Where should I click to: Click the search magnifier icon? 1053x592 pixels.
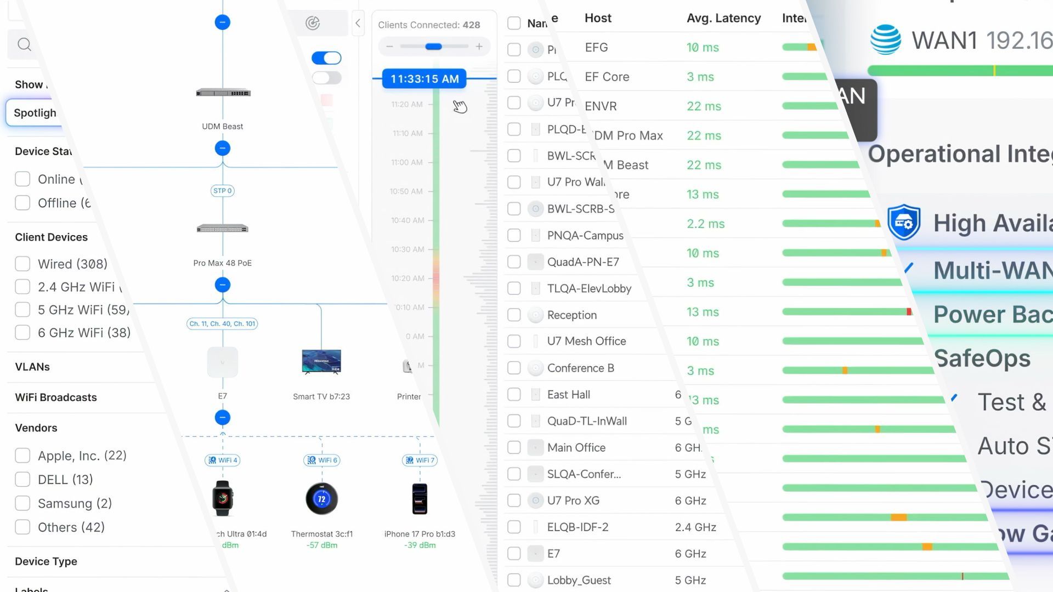[24, 44]
